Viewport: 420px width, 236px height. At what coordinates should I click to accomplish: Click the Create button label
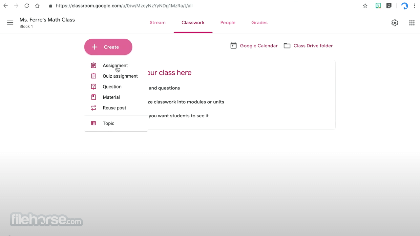coord(111,47)
